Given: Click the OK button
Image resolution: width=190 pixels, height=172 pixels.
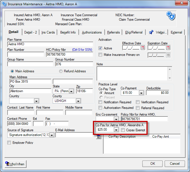Looking at the screenshot, I should click(152, 164).
